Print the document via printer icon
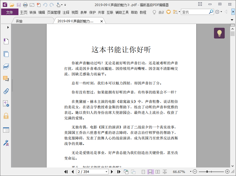This screenshot has height=176, width=236. tap(25, 5)
